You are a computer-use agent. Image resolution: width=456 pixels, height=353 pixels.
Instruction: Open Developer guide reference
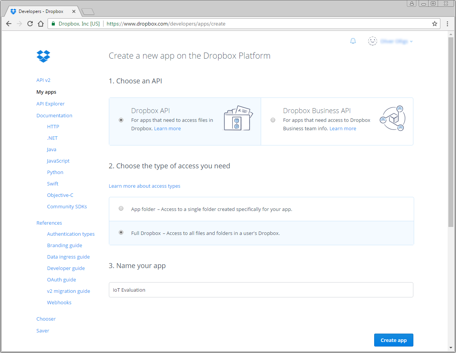point(66,268)
